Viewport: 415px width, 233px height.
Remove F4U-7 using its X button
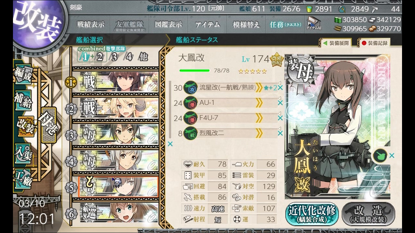coord(280,118)
